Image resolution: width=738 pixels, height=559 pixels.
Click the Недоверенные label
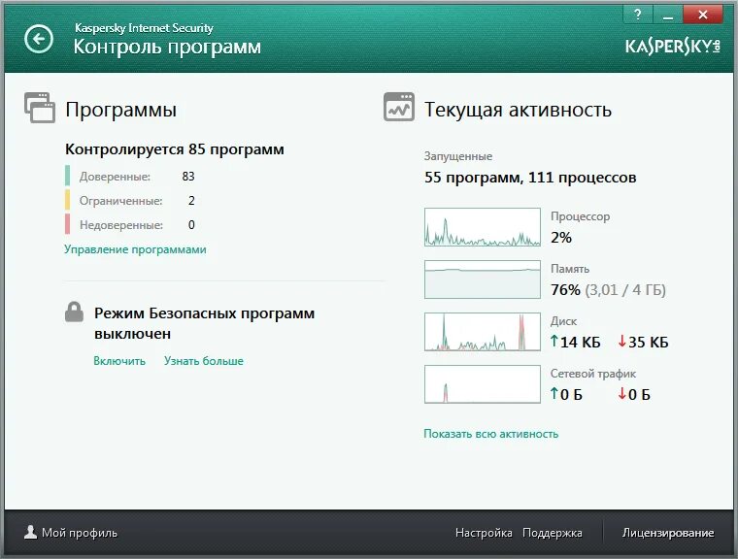pyautogui.click(x=121, y=225)
